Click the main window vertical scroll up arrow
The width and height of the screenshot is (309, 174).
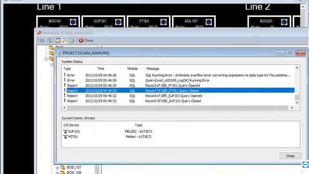303,7
